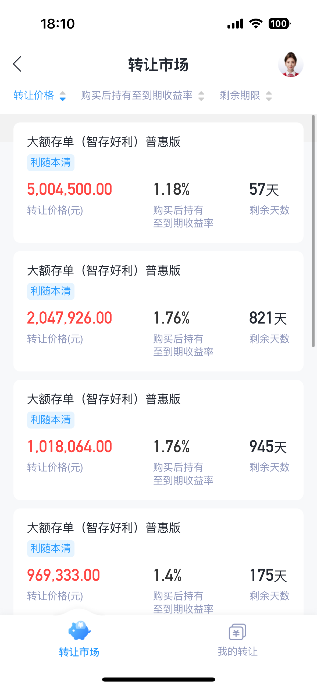317x688 pixels.
Task: Tap the back arrow icon
Action: 17,64
